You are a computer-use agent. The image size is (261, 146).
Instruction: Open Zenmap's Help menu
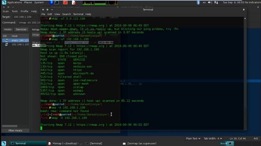click(34, 11)
